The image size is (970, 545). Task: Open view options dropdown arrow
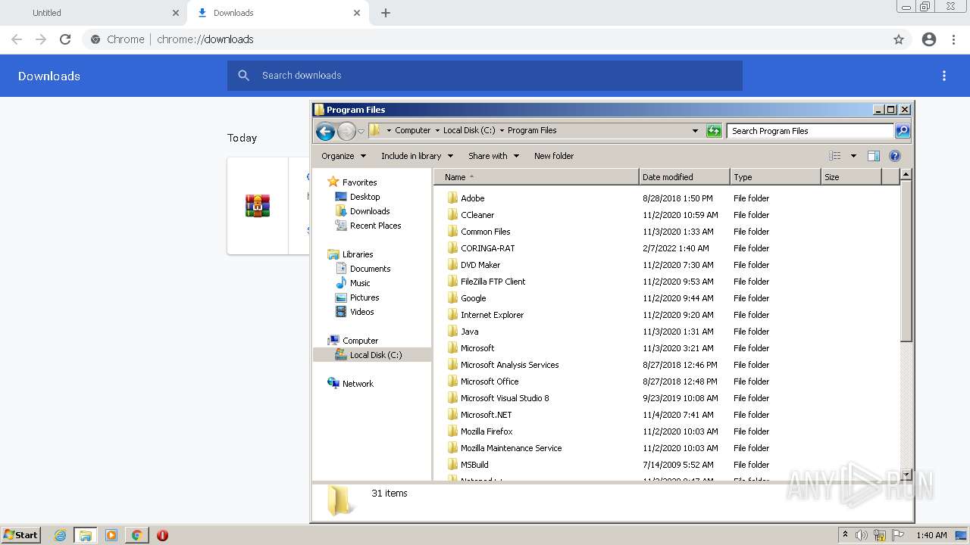[853, 156]
